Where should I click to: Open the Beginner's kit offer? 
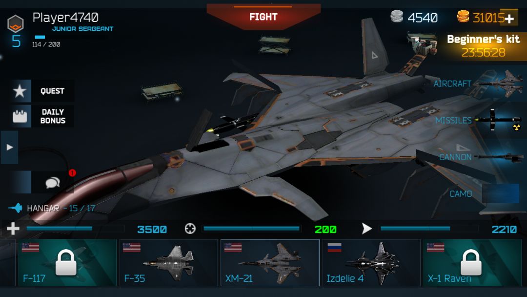483,46
